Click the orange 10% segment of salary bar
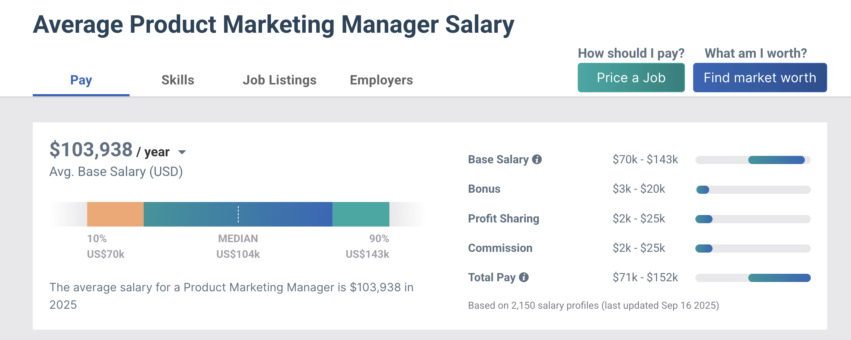Screen dimensions: 851x340 [x=115, y=214]
